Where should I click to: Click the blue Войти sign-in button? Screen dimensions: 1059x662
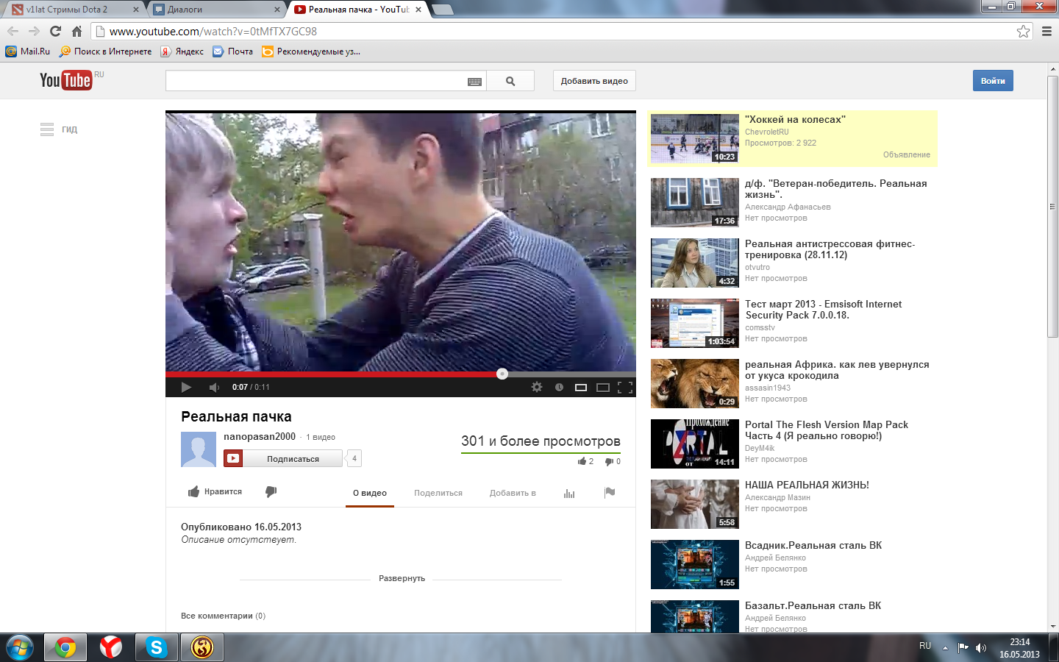pos(993,81)
